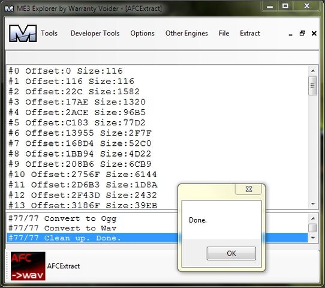The width and height of the screenshot is (325, 288).
Task: Minimize the inner AFCExtract child window
Action: pos(291,34)
